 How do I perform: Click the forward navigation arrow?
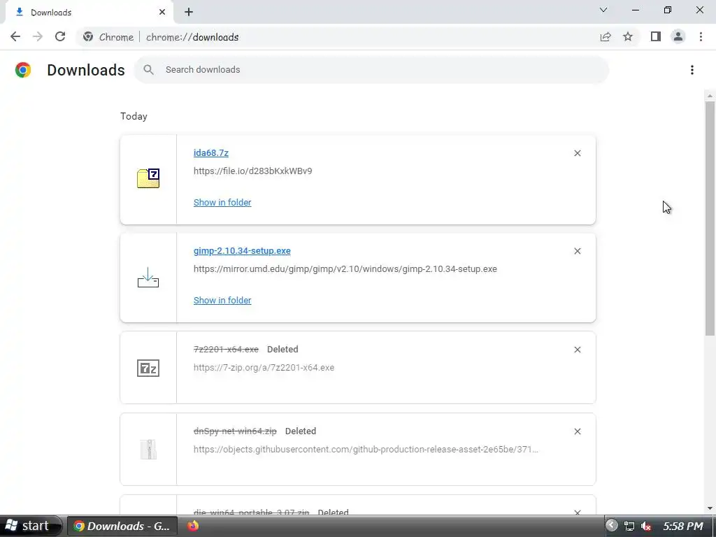click(x=38, y=37)
